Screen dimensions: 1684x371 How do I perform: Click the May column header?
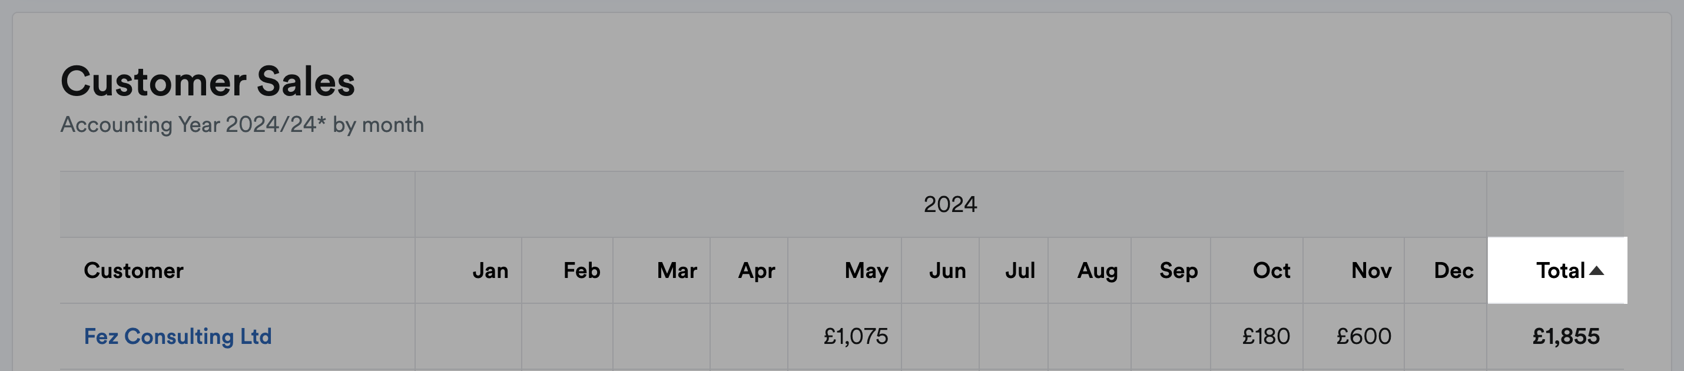click(866, 270)
